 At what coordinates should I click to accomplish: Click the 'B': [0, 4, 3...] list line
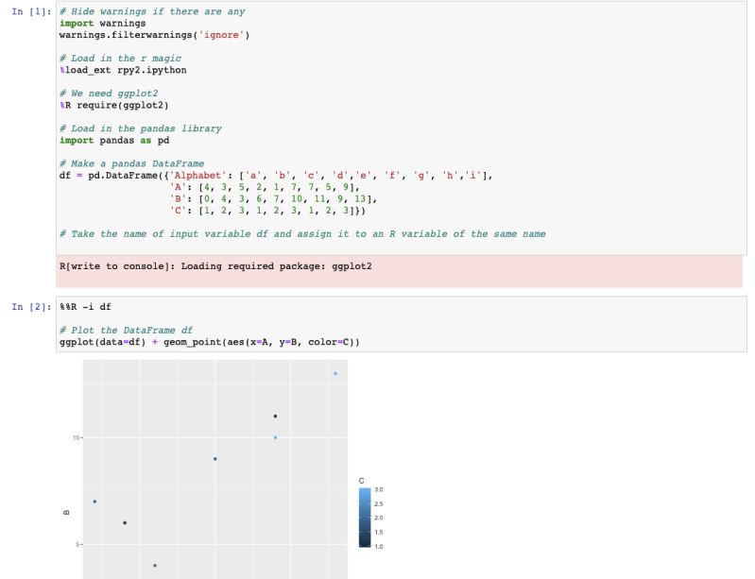tap(273, 198)
